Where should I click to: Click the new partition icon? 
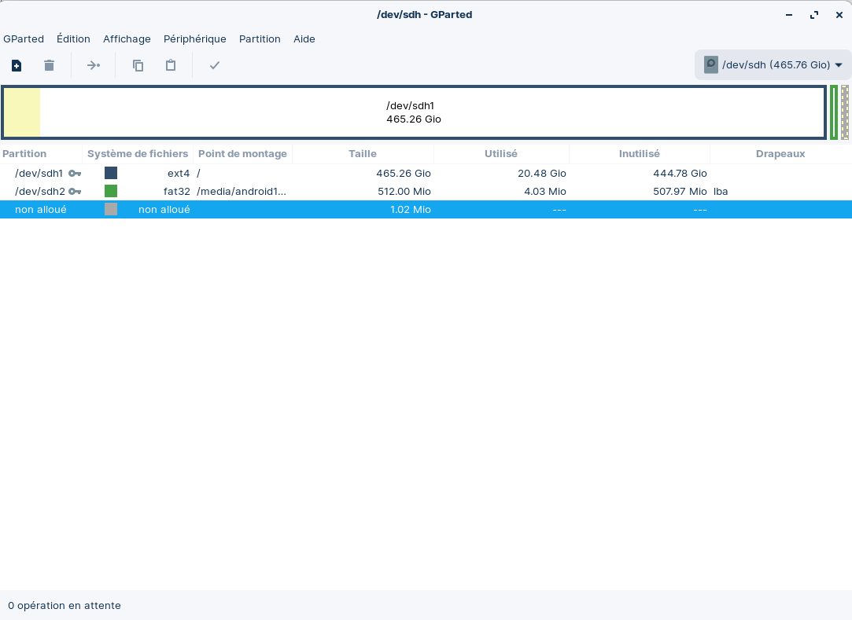(x=17, y=65)
